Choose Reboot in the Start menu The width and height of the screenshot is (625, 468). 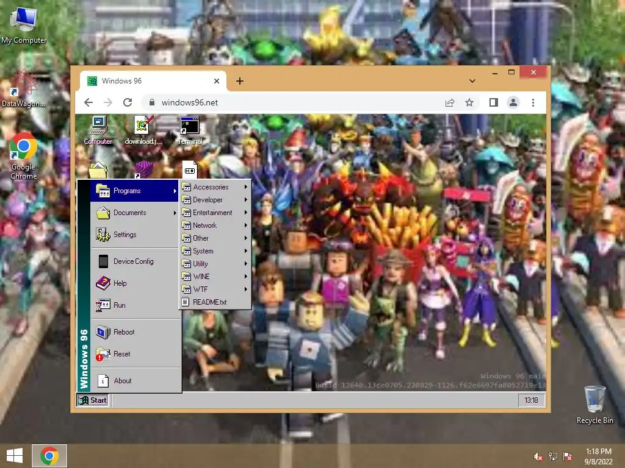135,332
